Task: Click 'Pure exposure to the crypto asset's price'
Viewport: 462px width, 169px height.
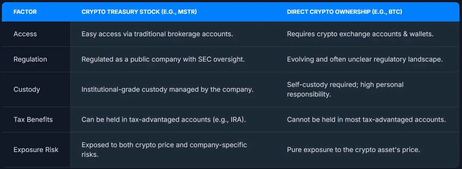Action: (353, 150)
